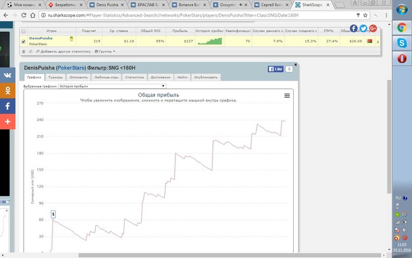
Task: Click the vertical page scrollbar
Action: (x=389, y=137)
